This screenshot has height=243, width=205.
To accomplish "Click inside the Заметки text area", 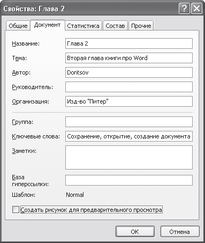I will point(129,157).
